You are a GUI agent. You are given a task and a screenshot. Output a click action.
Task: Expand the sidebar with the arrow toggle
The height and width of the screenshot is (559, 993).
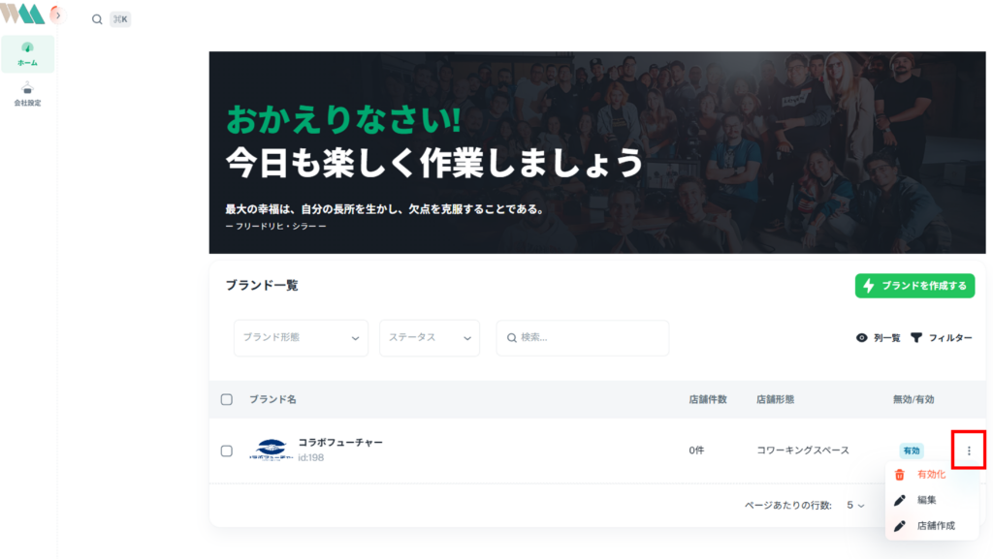pyautogui.click(x=57, y=15)
